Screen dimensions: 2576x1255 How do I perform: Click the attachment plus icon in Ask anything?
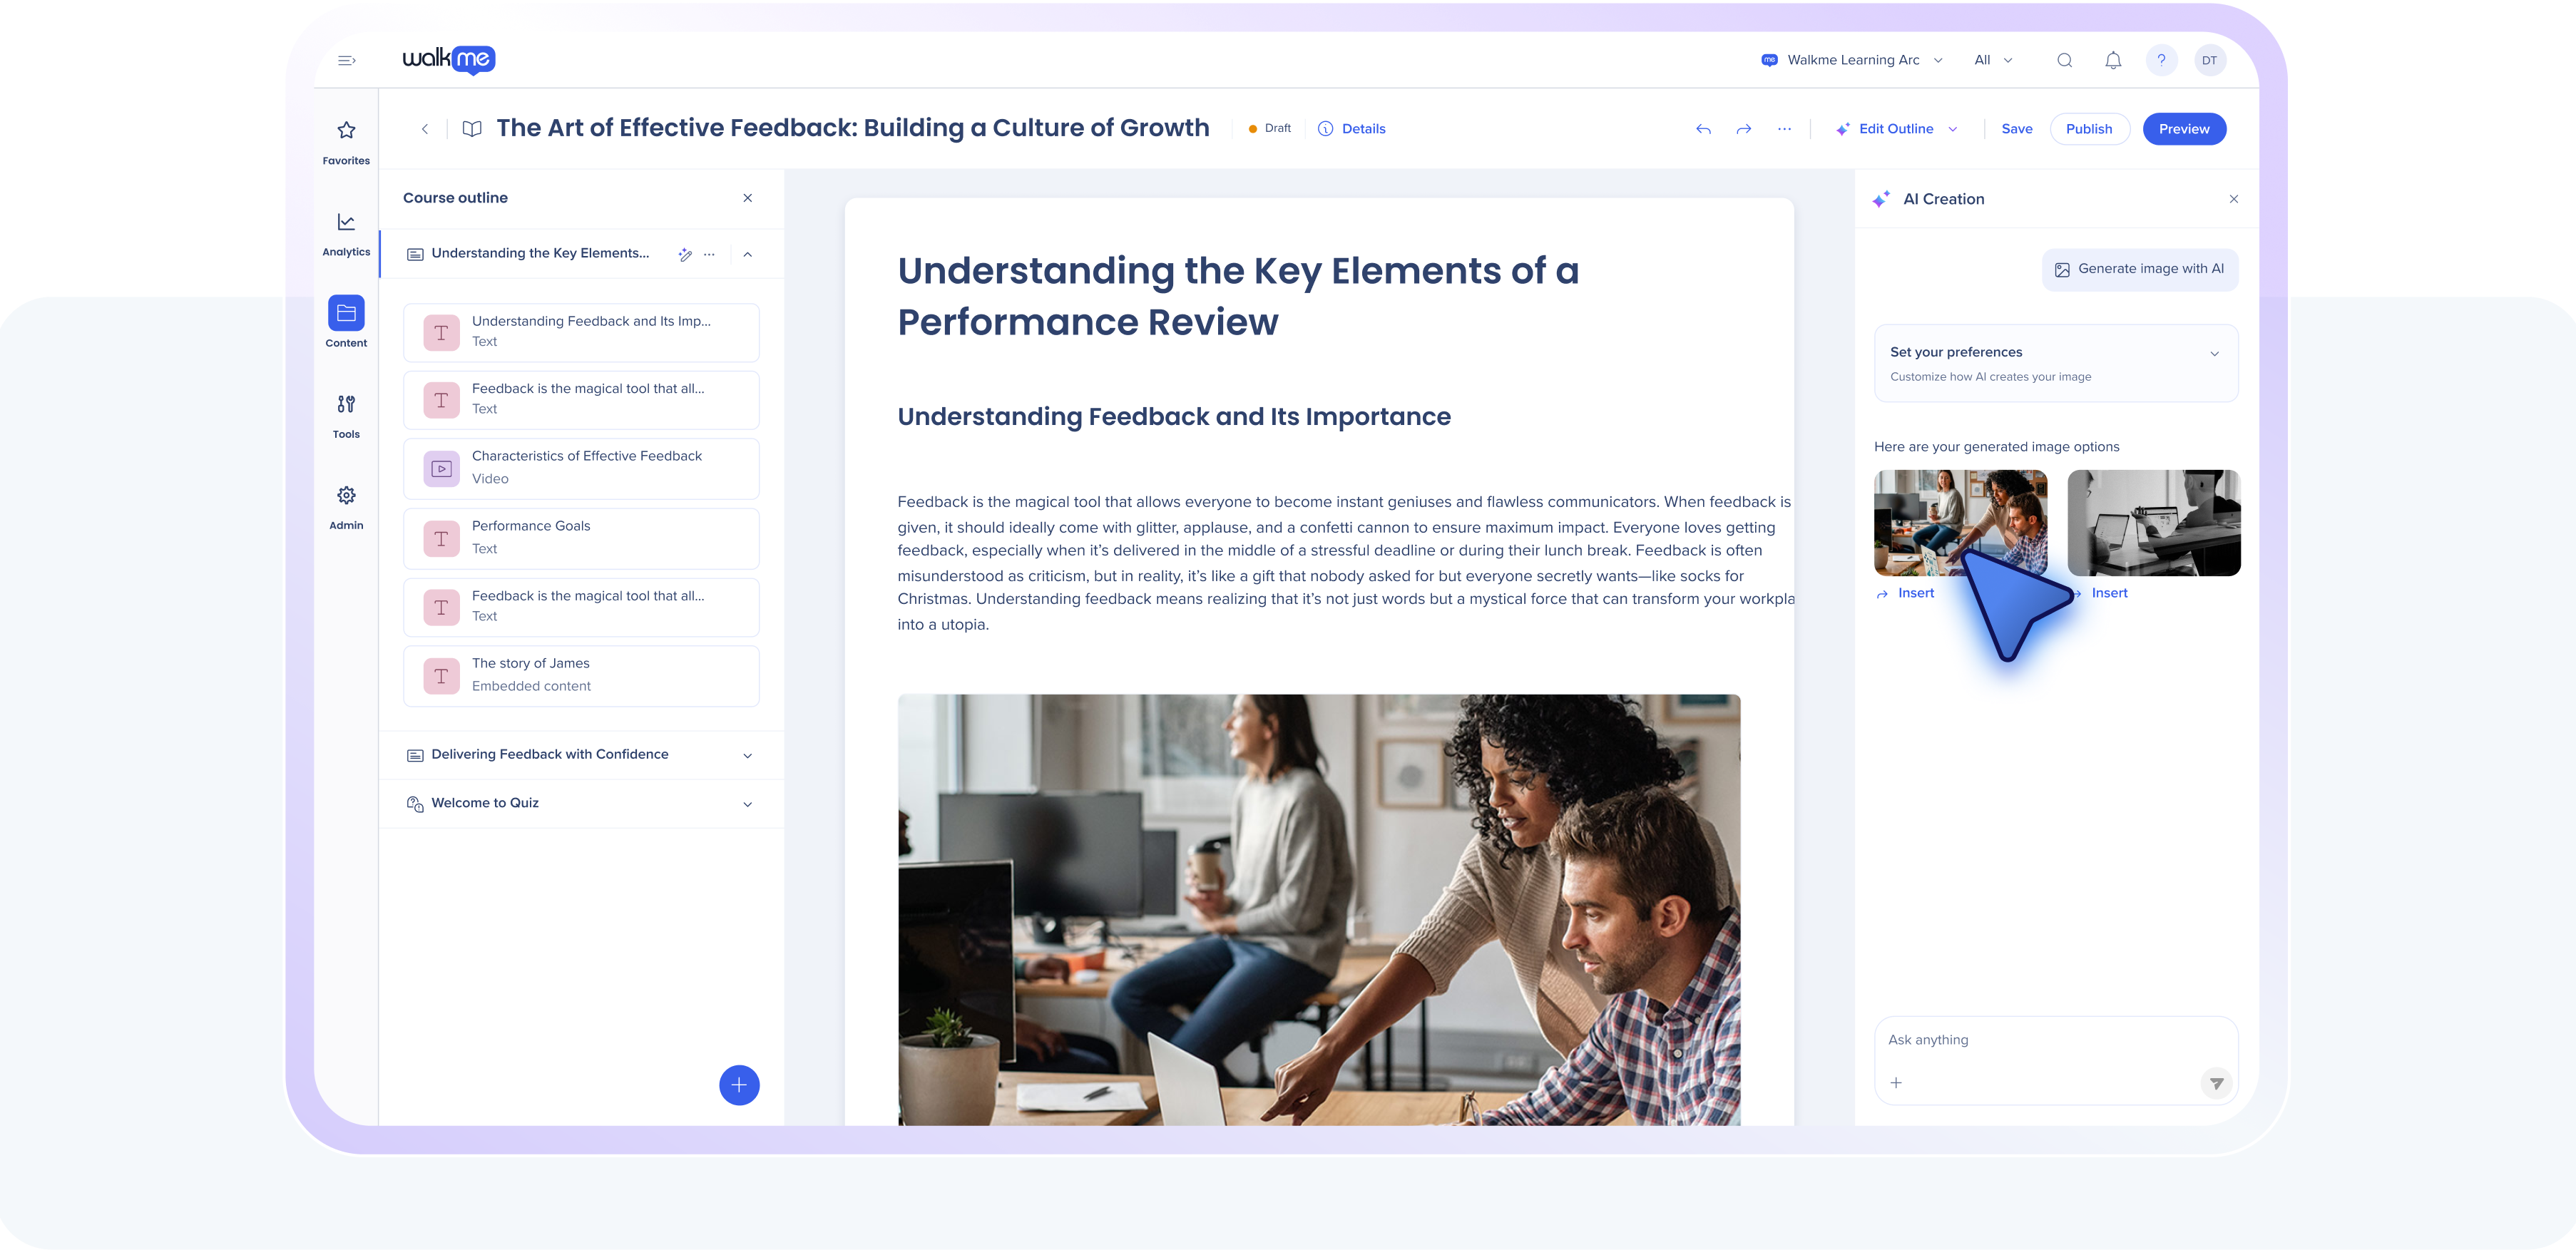click(x=1896, y=1083)
